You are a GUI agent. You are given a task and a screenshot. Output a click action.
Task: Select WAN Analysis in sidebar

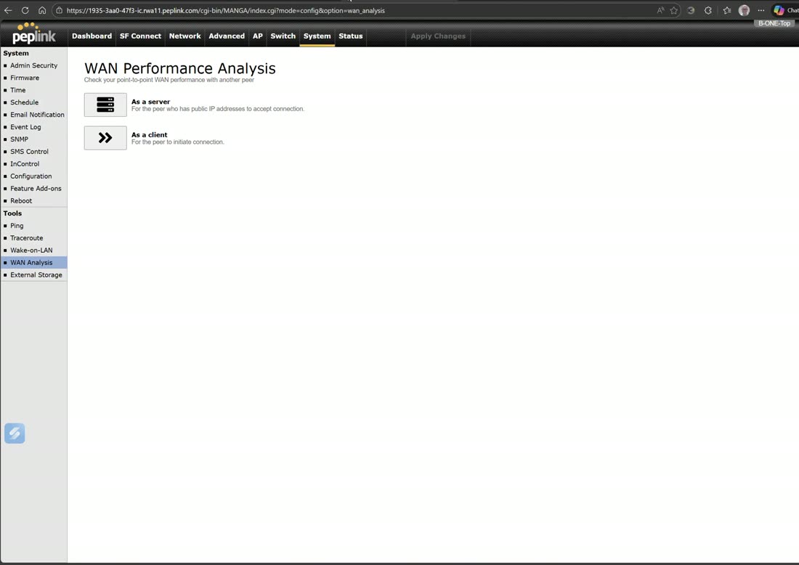33,262
